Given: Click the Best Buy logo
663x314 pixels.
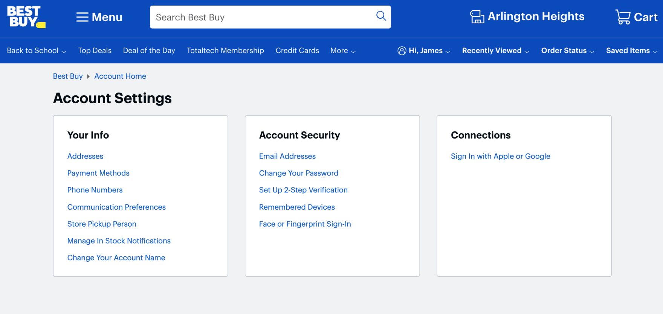Looking at the screenshot, I should 26,17.
